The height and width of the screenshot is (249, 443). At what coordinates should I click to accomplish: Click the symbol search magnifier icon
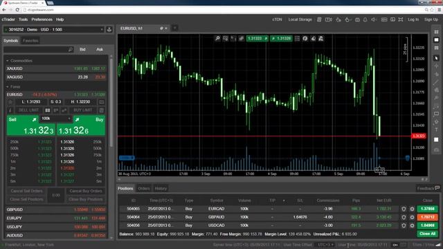[x=71, y=49]
